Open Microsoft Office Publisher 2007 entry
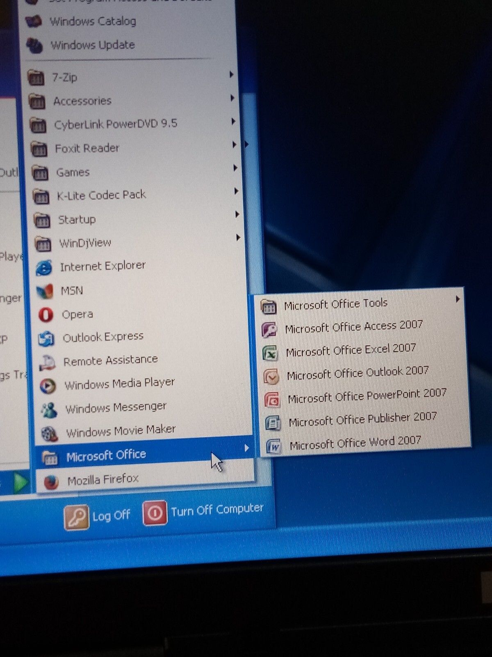Image resolution: width=492 pixels, height=657 pixels. [365, 420]
